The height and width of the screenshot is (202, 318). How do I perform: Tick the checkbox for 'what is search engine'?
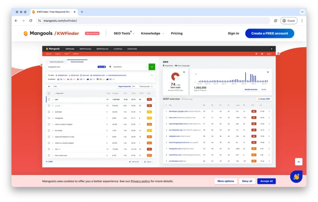(x=49, y=124)
